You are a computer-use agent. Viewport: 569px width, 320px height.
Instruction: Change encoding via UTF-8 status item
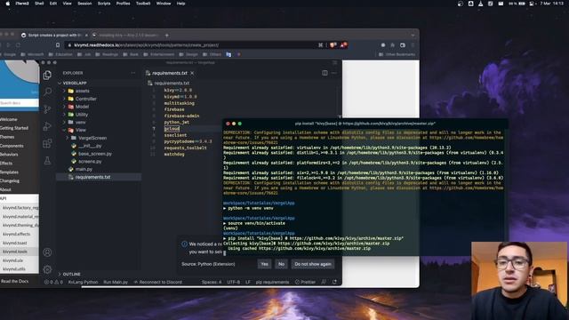pos(233,282)
